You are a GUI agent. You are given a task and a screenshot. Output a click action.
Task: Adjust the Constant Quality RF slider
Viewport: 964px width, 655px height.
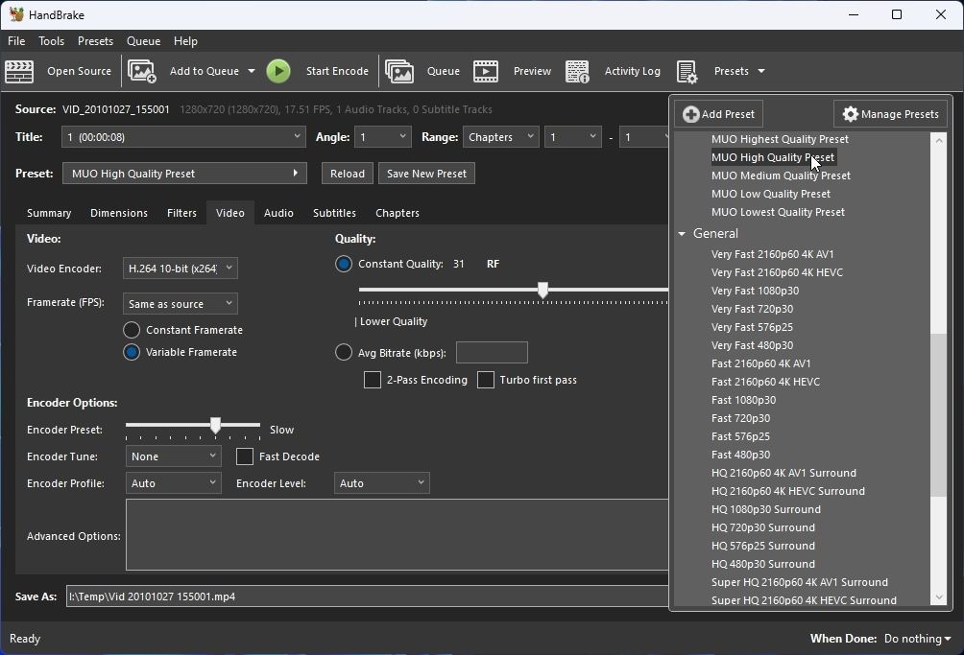(543, 290)
